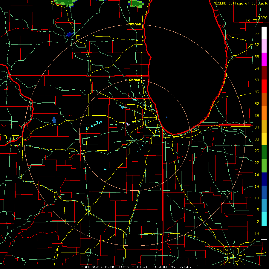Click the "62" legend value
The height and width of the screenshot is (269, 269).
coord(257,45)
